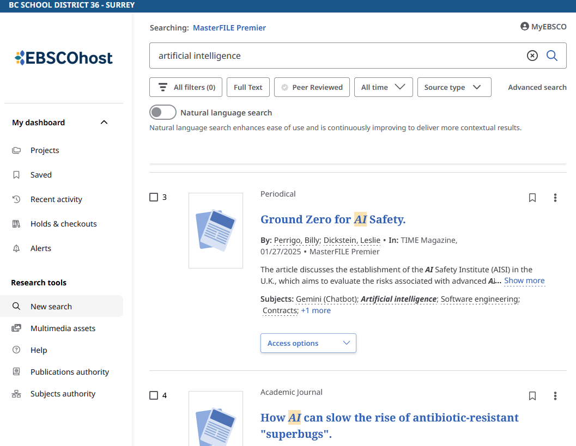Click the Periodical label of result 3
Viewport: 576px width, 446px height.
coord(278,194)
